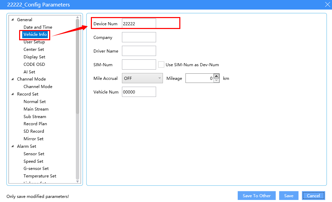Open the Mile Accrual dropdown

coord(142,78)
